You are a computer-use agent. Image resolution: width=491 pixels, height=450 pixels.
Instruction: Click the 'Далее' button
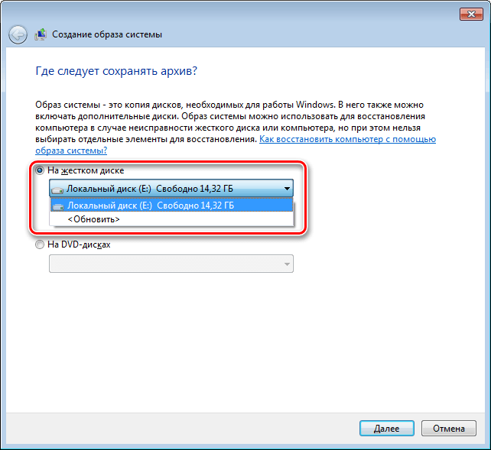[x=387, y=428]
